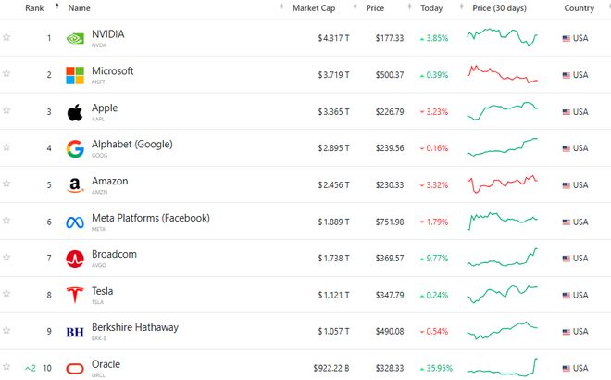Toggle favorite star for Apple
611x380 pixels.
pyautogui.click(x=6, y=111)
